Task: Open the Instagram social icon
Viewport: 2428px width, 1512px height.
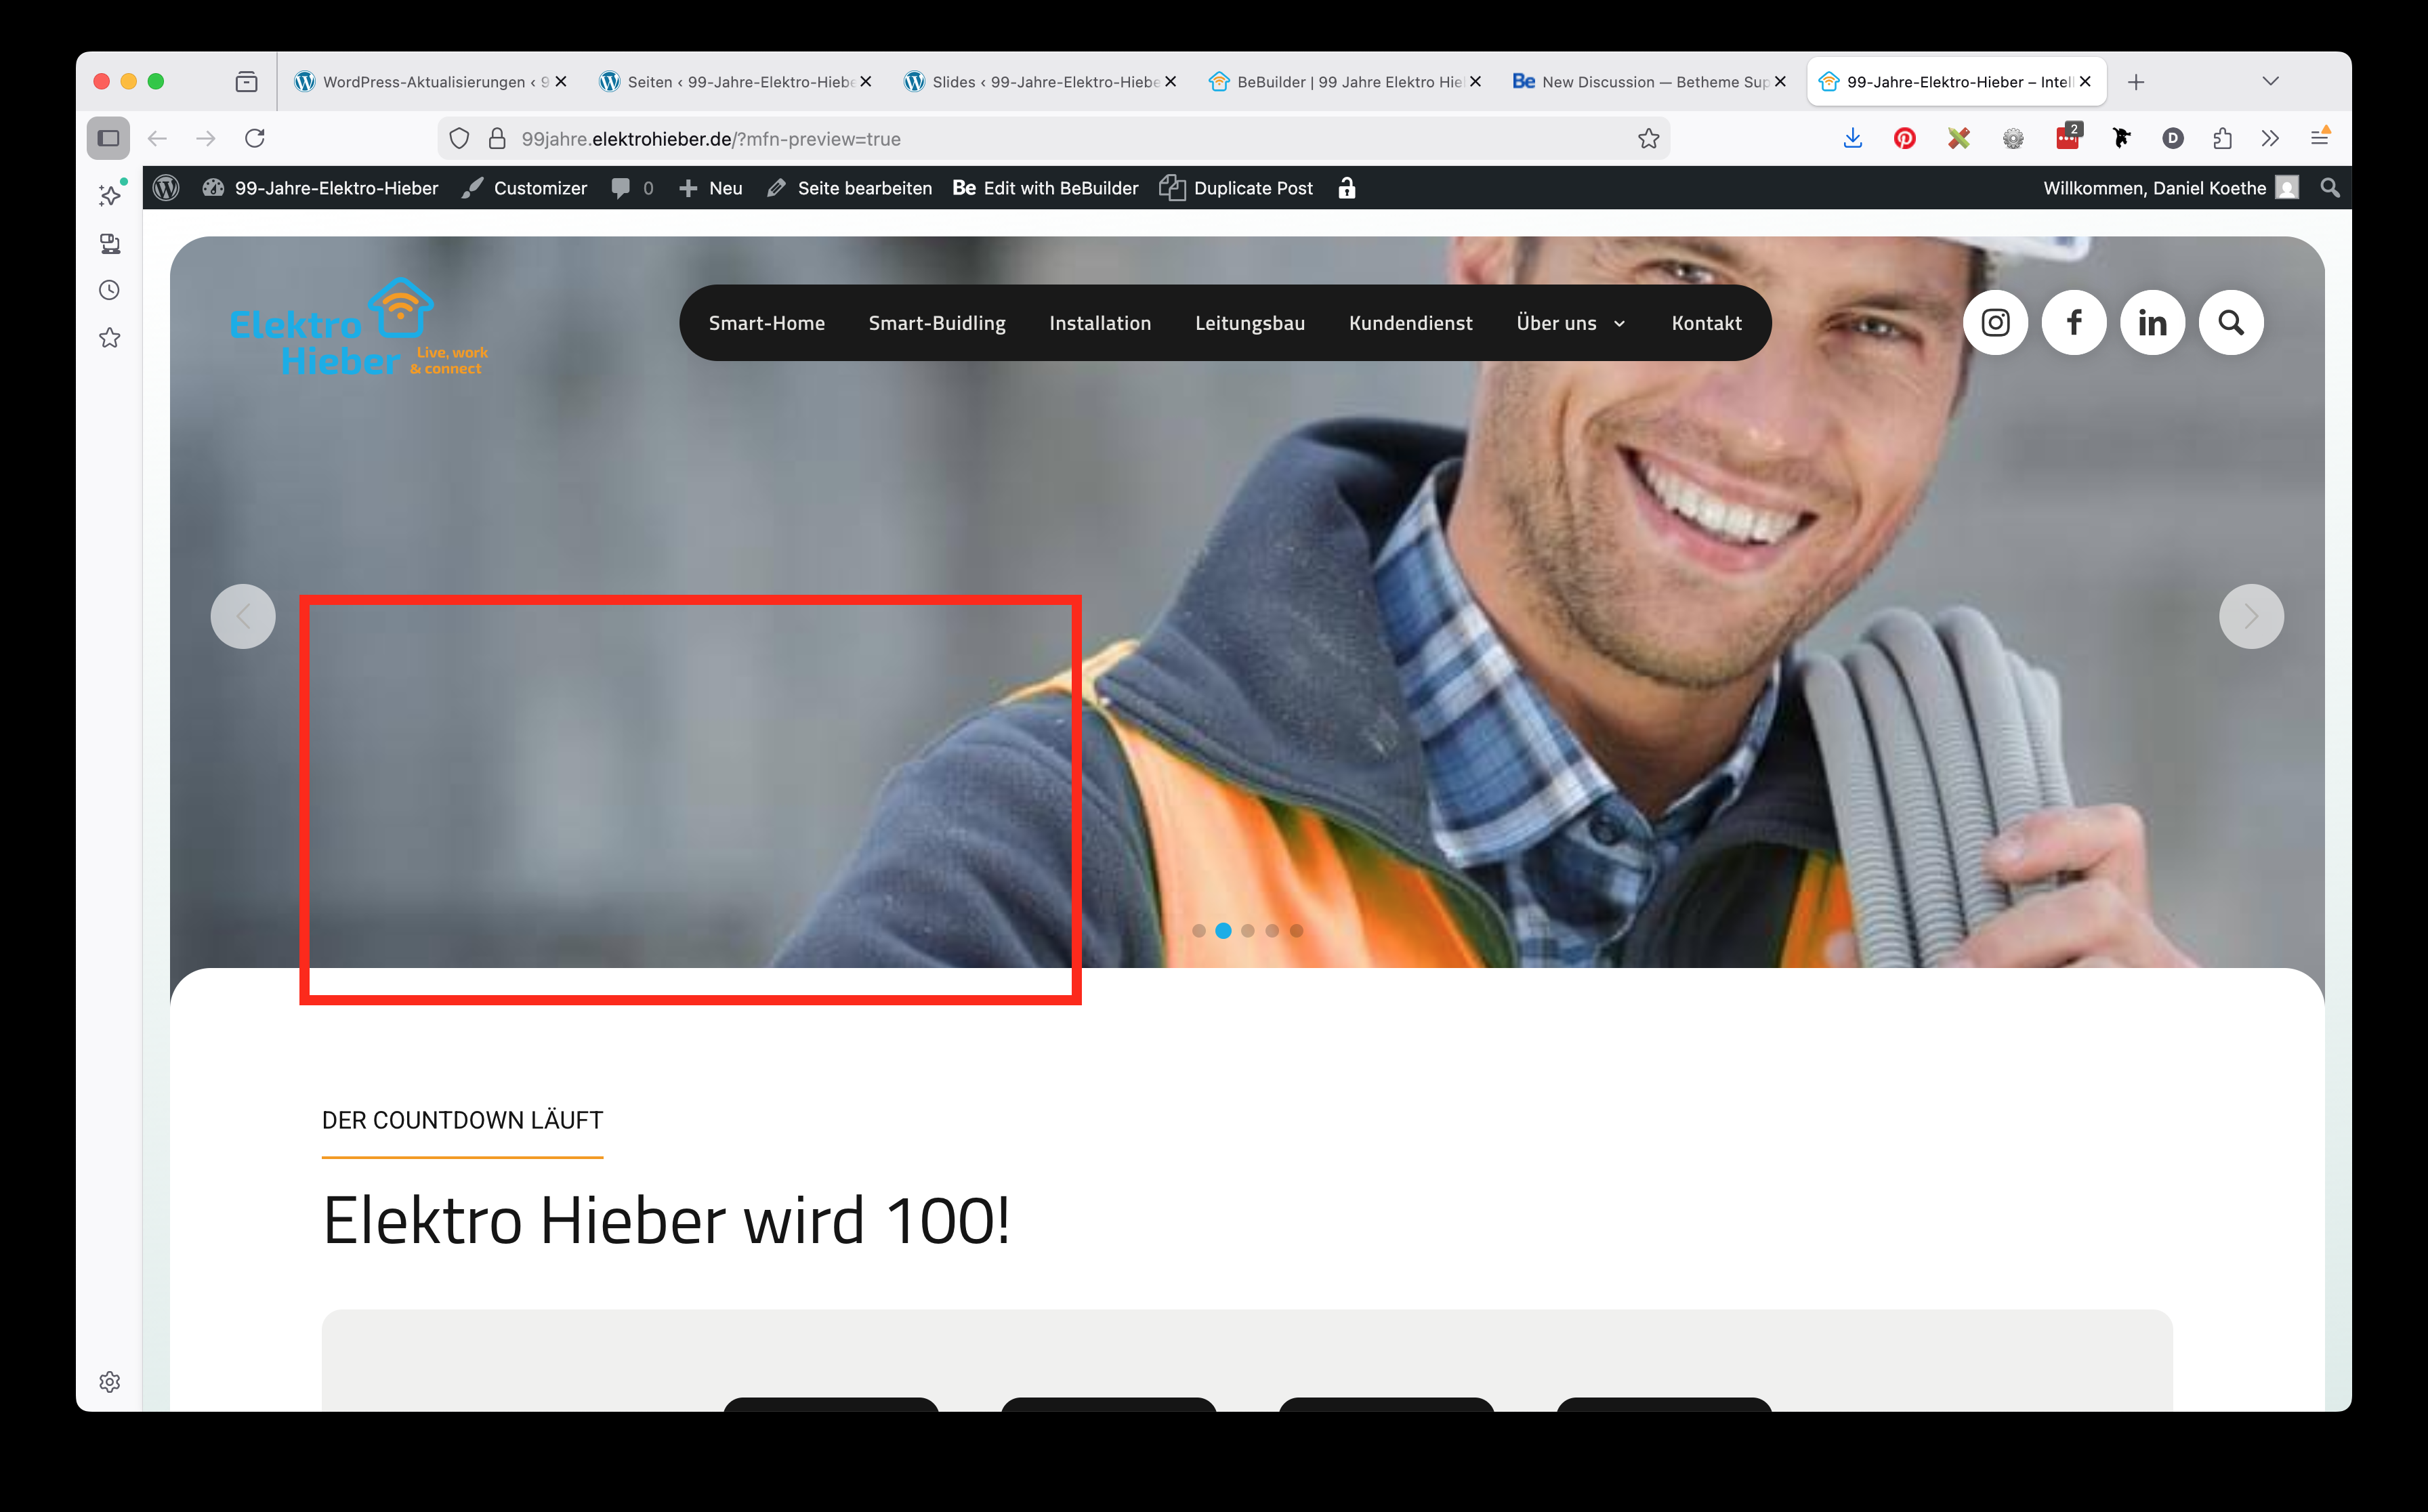Action: click(x=1995, y=323)
